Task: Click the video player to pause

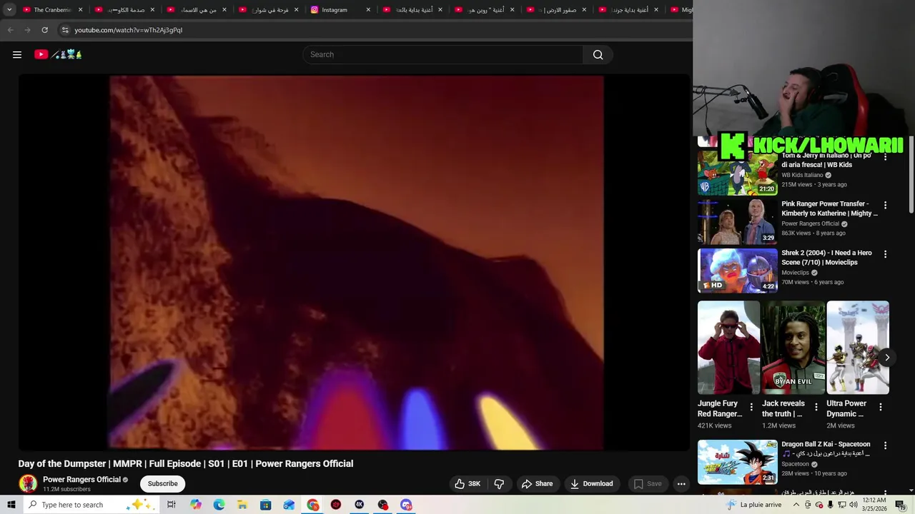Action: coord(354,263)
